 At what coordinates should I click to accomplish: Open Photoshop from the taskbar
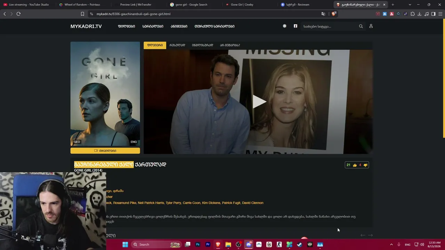[198, 244]
